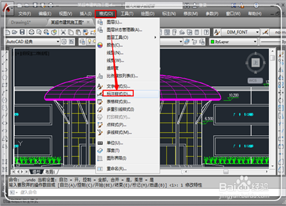
Task: Select 图层状态管理器(A)... menu entry
Action: click(x=128, y=30)
